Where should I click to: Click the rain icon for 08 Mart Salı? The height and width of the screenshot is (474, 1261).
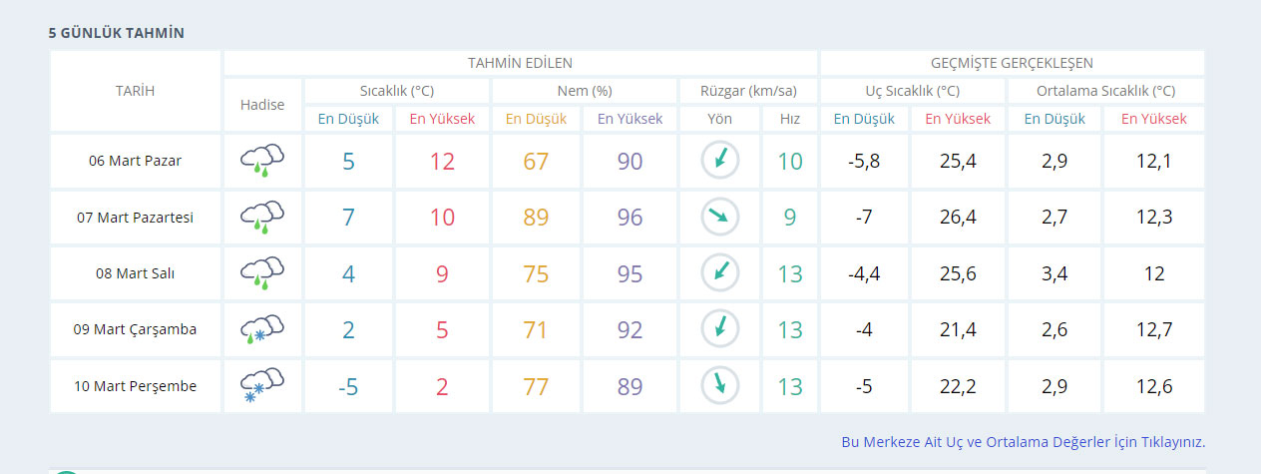point(262,273)
